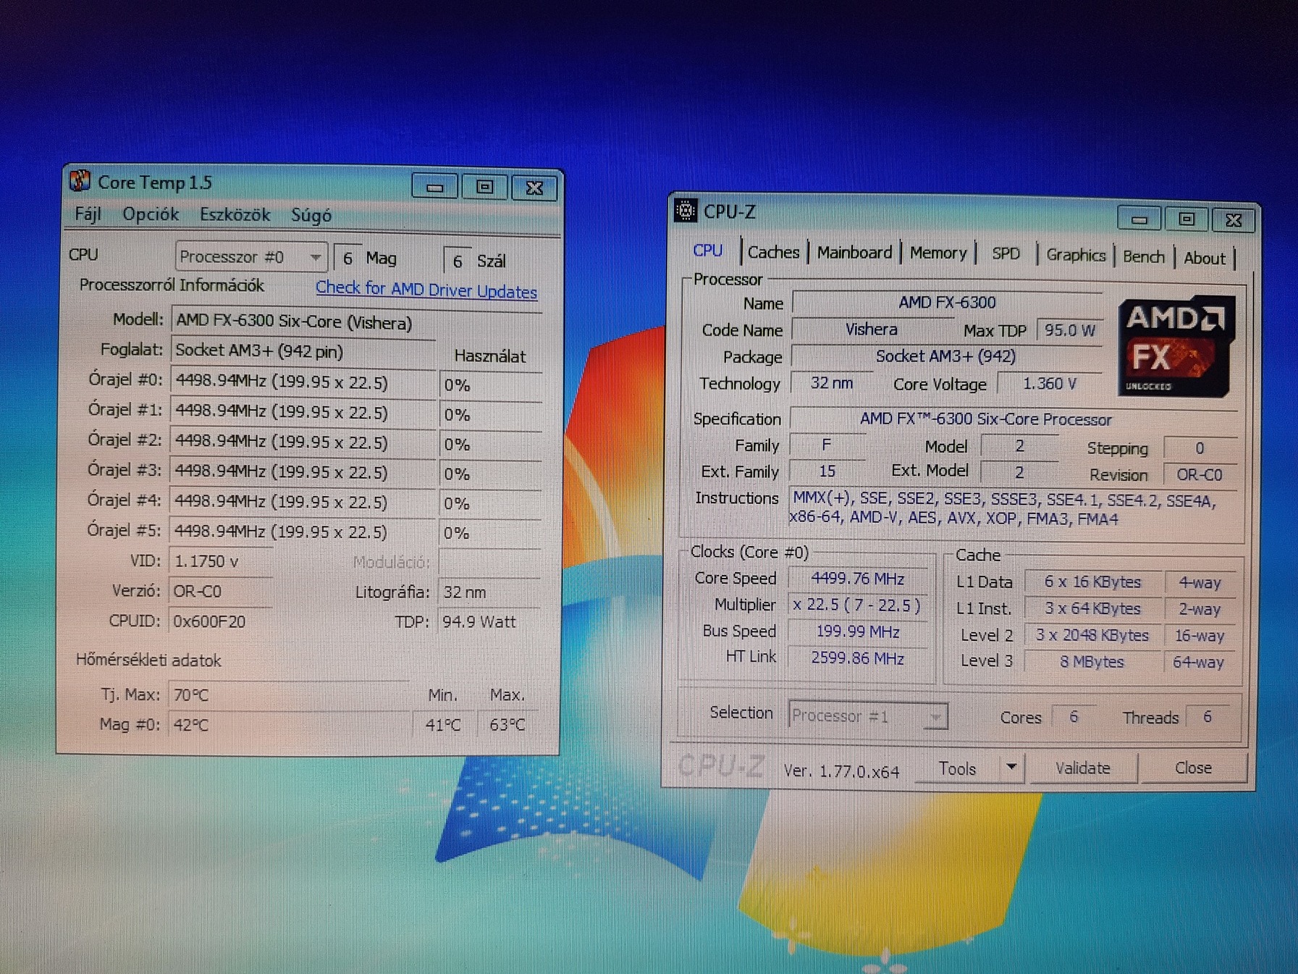Image resolution: width=1298 pixels, height=974 pixels.
Task: Click the Foglalat field Socket AMD3+ (942 pin)
Action: point(302,351)
